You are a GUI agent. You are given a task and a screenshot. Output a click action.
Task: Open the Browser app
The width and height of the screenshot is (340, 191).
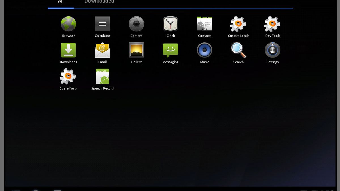pyautogui.click(x=68, y=24)
